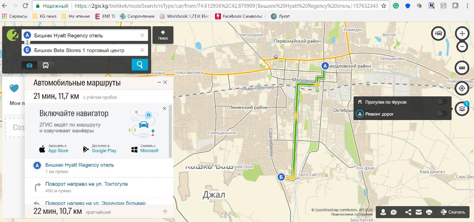The height and width of the screenshot is (222, 474).
Task: Share the route via share icon
Action: click(408, 212)
